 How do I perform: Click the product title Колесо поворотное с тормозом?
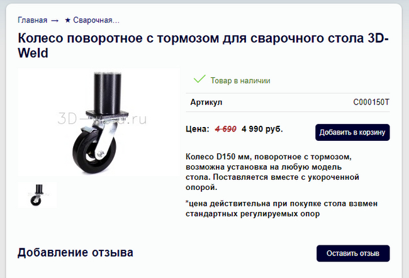point(203,45)
